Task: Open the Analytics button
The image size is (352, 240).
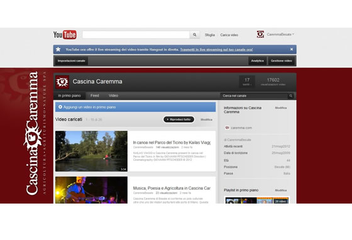Action: [258, 61]
